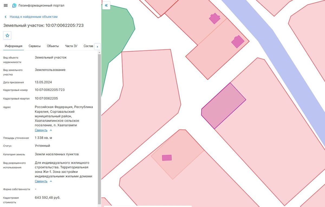Image resolution: width=325 pixels, height=207 pixels.
Task: Click the Вид объекта недвижимости value Земельный участок
Action: (51, 58)
